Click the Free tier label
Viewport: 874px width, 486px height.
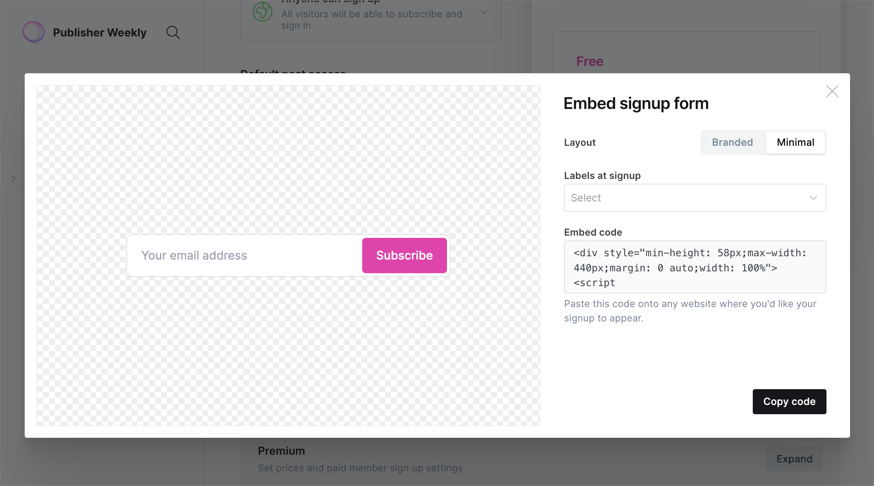pos(590,60)
